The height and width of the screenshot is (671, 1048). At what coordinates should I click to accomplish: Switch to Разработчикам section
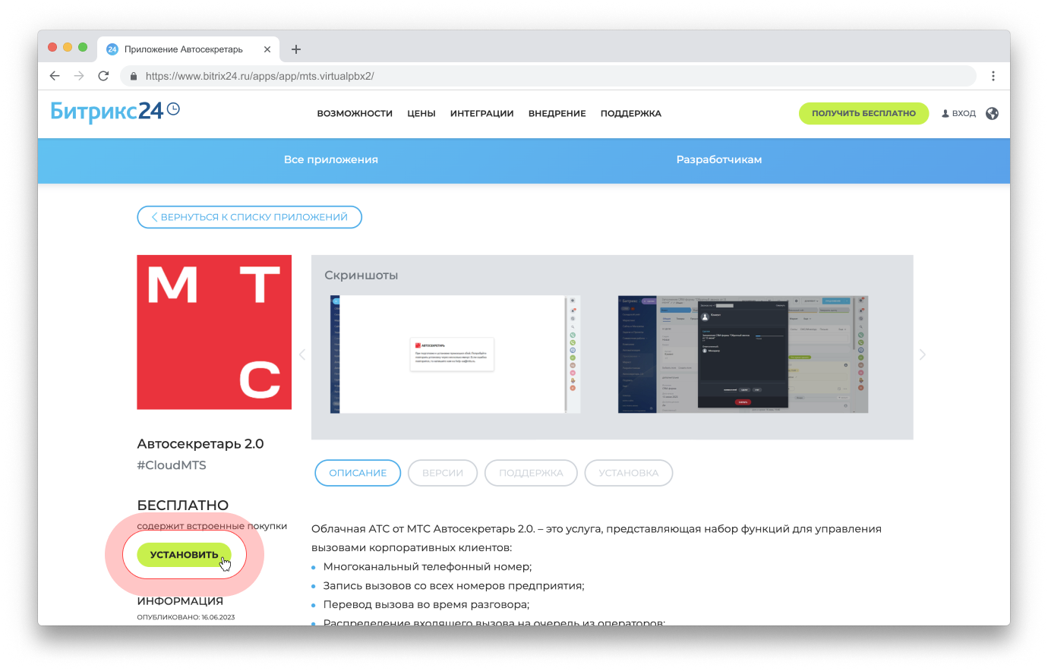(x=719, y=159)
